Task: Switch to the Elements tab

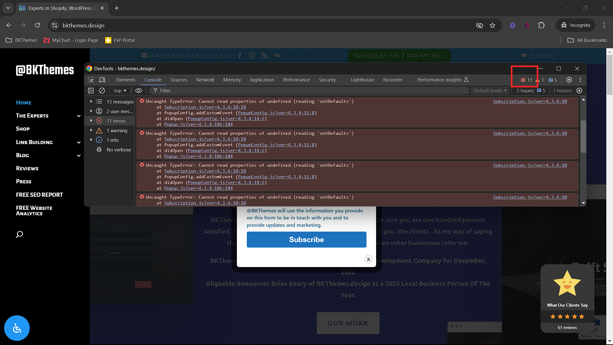Action: [126, 80]
